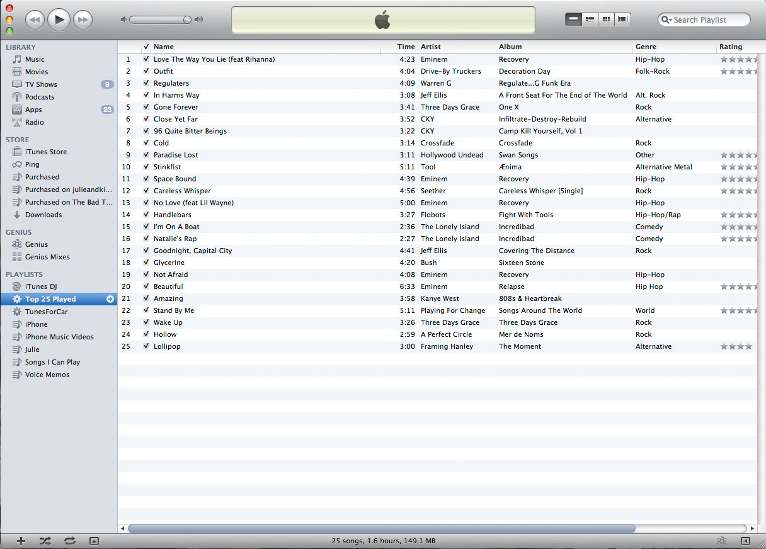Open Ping in sidebar

(32, 164)
